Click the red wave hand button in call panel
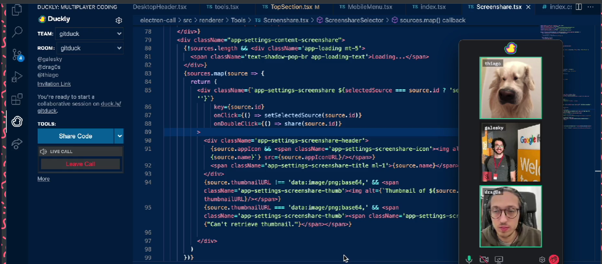Viewport: 602px width, 264px height. (554, 260)
